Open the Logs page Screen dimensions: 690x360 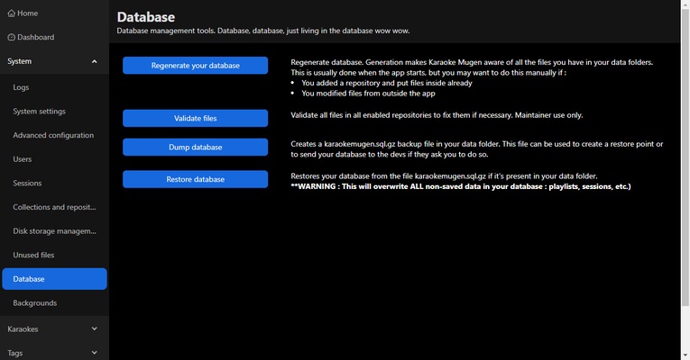point(54,87)
